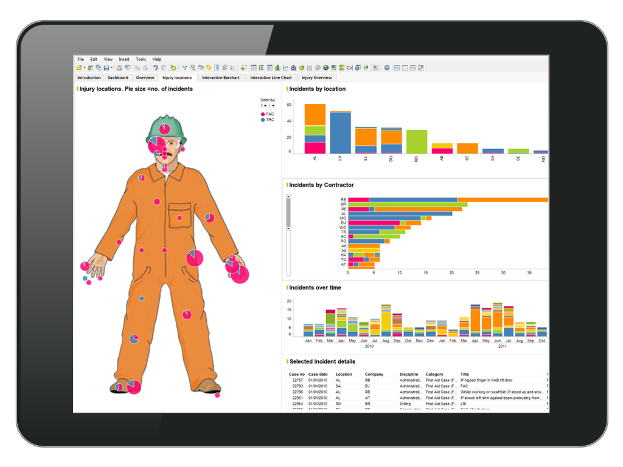
Task: Open the Tools menu
Action: tap(141, 59)
